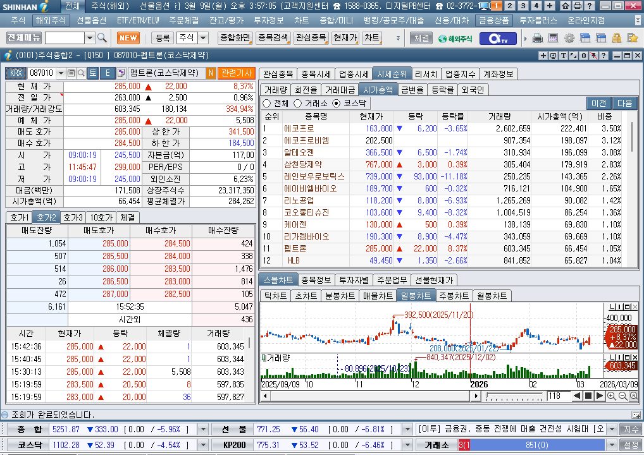Switch to the 관심종목 tab
Viewport: 644px width, 455px height.
[278, 75]
